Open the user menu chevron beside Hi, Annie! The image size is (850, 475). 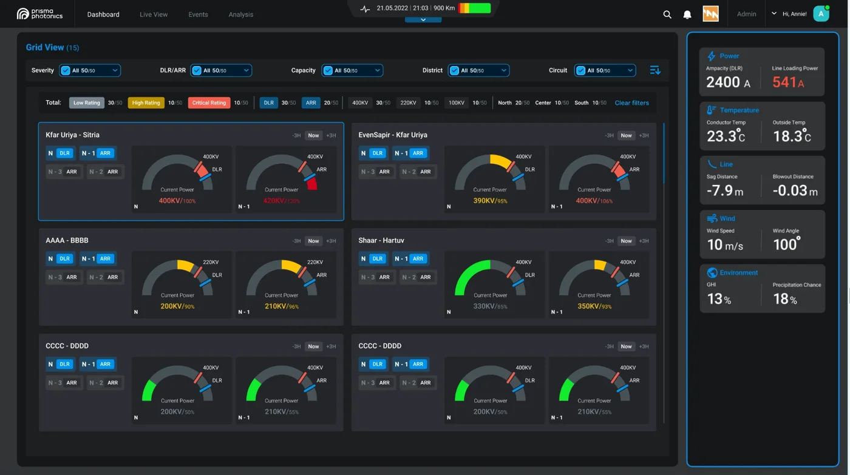click(x=774, y=13)
